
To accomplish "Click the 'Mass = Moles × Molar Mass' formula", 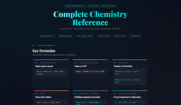I will pos(51,102).
